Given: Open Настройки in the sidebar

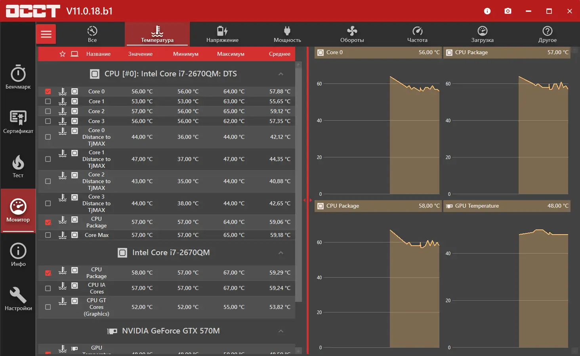Looking at the screenshot, I should tap(18, 299).
